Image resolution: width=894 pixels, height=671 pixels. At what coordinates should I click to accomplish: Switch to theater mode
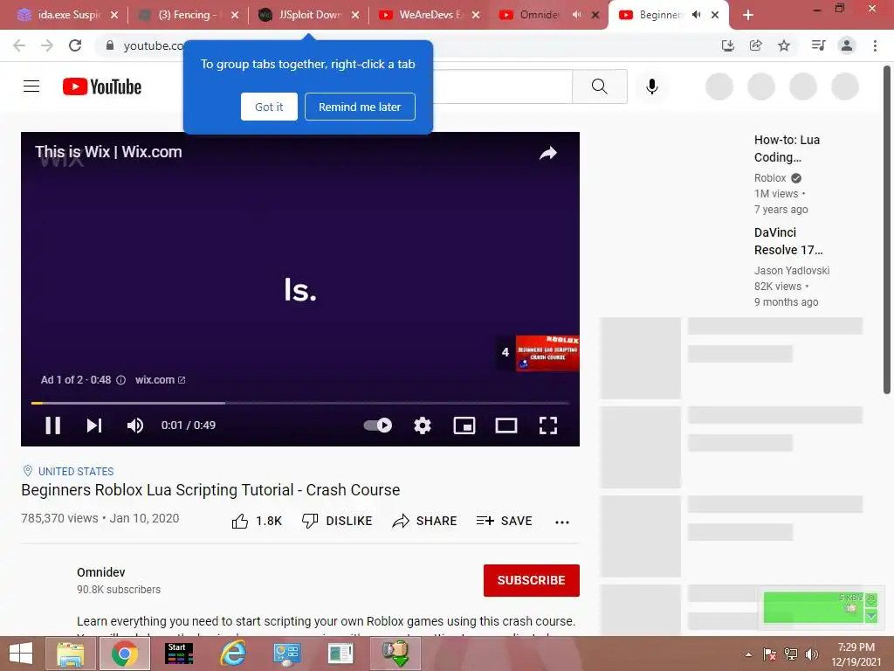[506, 425]
